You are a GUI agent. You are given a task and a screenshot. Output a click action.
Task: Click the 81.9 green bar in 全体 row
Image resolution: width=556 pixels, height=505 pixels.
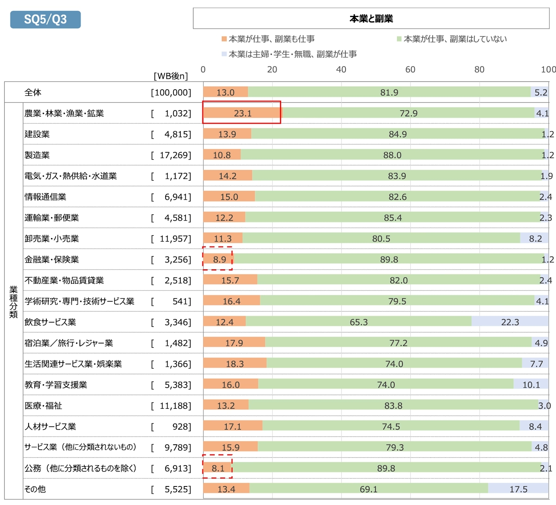(389, 92)
